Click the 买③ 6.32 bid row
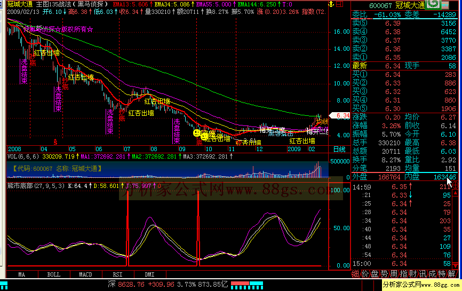462x291 pixels. (404, 91)
